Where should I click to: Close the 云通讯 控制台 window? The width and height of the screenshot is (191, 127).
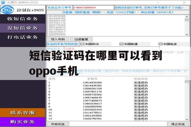(184, 3)
